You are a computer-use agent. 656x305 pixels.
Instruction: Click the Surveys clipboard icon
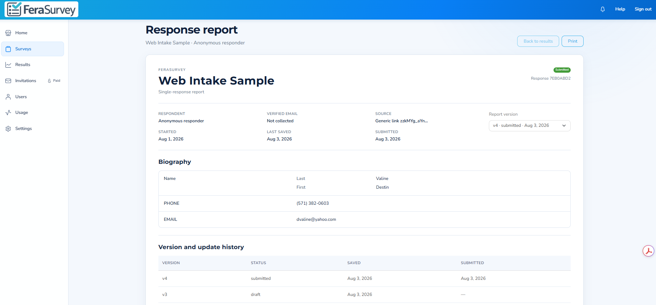8,49
